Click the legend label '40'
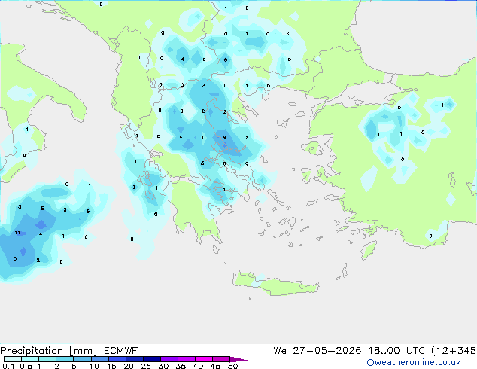The image size is (477, 369). pos(198,366)
